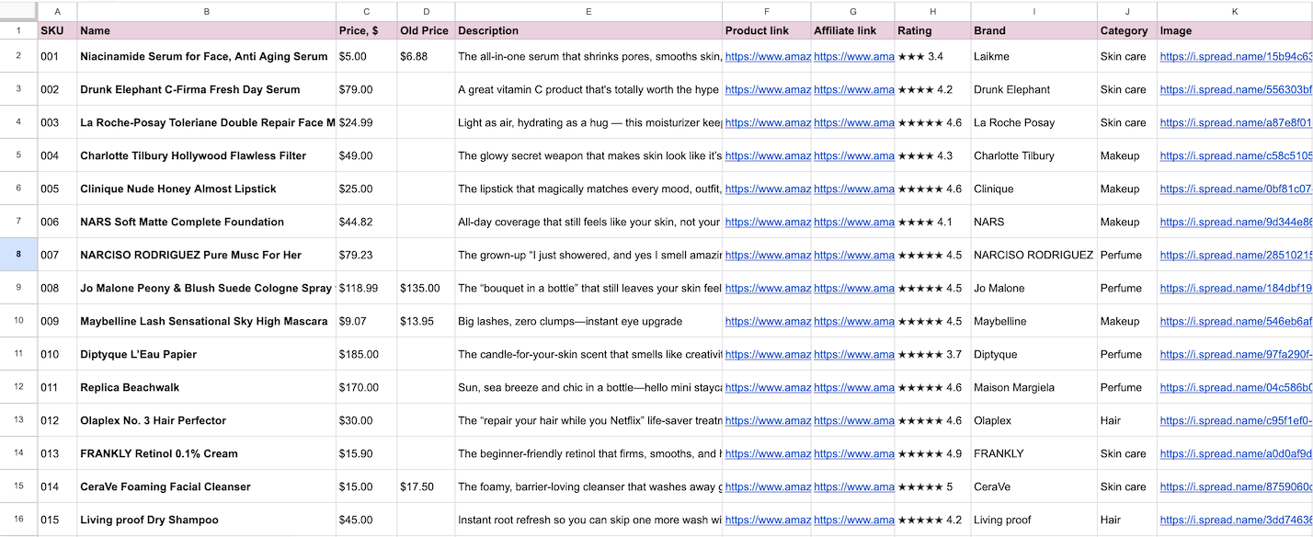This screenshot has height=537, width=1313.
Task: Click the Affiliate link header cell
Action: tap(852, 30)
